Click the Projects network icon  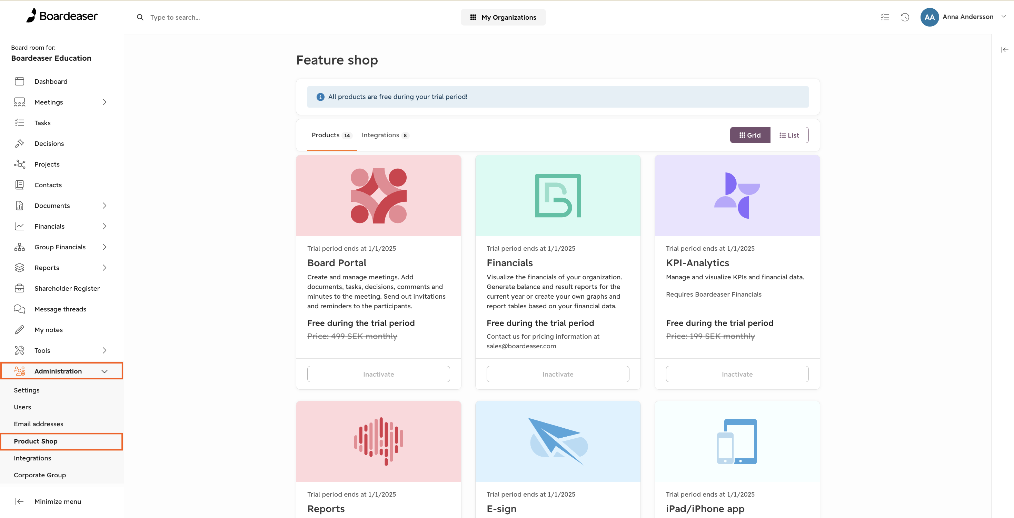(19, 164)
